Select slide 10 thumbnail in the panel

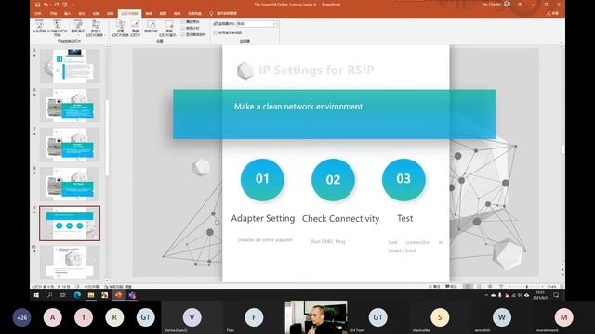pyautogui.click(x=70, y=263)
